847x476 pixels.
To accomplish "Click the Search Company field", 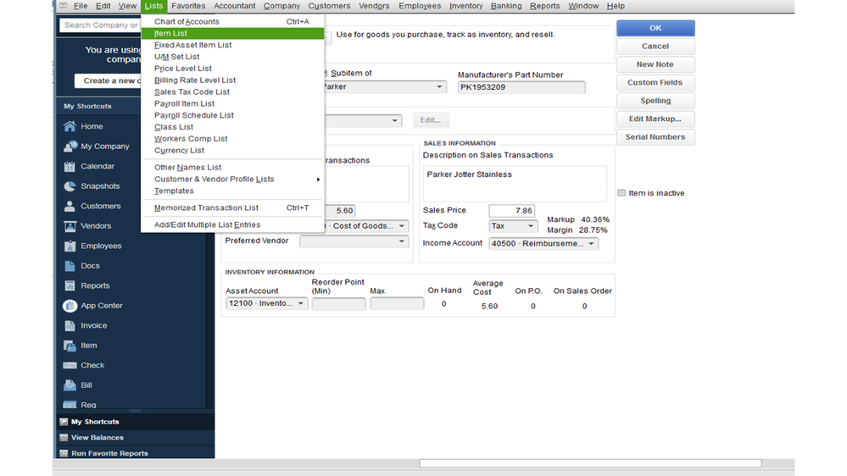I will point(101,25).
